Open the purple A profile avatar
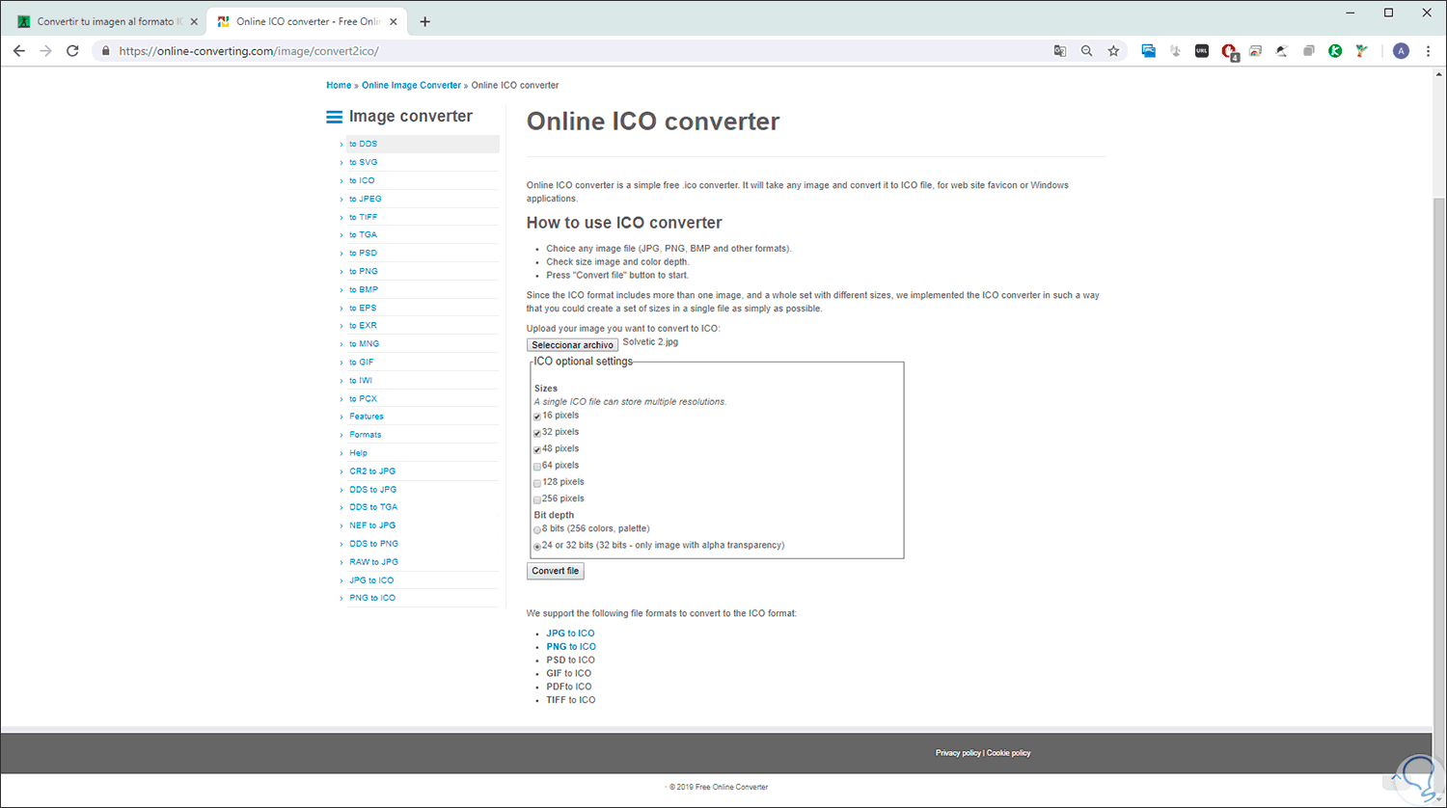 1401,51
